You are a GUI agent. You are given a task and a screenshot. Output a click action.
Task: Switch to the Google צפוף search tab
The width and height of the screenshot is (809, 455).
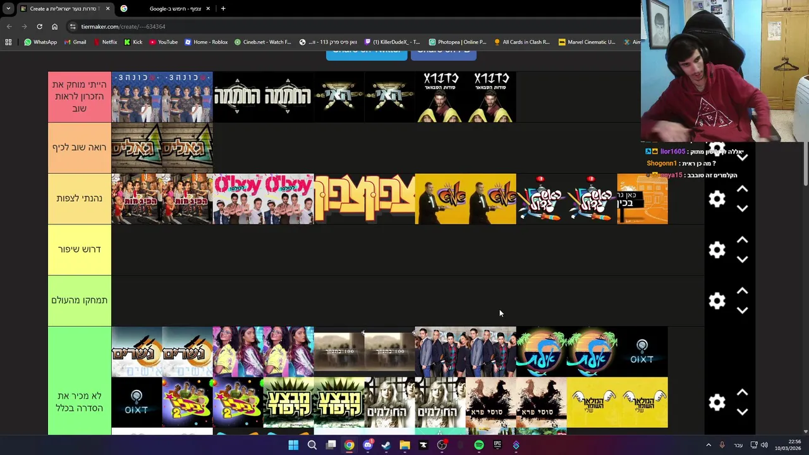(x=166, y=9)
